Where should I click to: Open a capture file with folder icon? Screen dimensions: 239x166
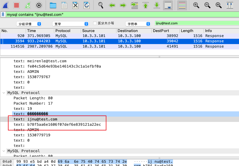(x=53, y=5)
